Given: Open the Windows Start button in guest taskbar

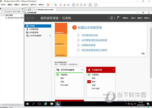Looking at the screenshot, I should point(28,104).
